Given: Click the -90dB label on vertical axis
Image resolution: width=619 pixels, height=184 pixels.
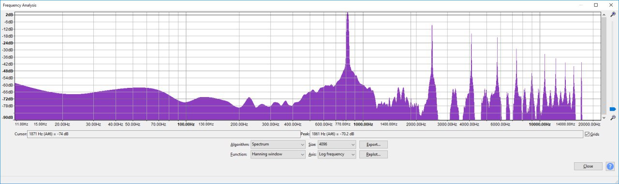Looking at the screenshot, I should point(8,117).
